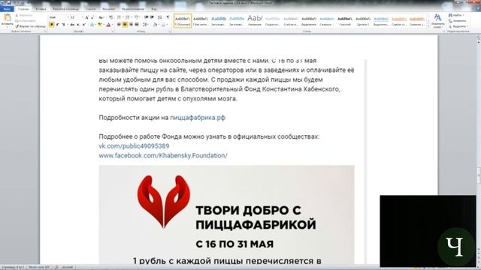This screenshot has height=270, width=481.
Task: Click the Grow Font icon
Action: 87,17
